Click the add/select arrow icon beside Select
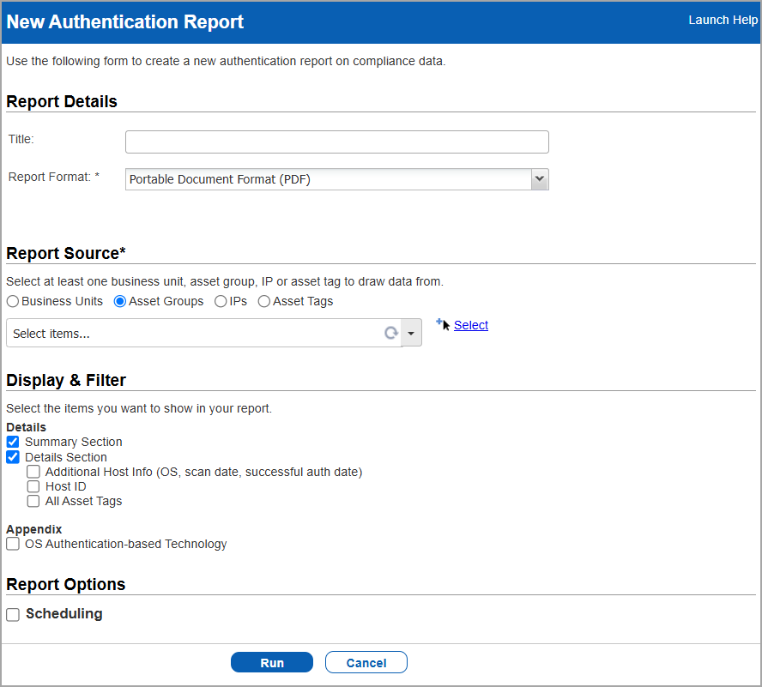762x687 pixels. pyautogui.click(x=444, y=323)
